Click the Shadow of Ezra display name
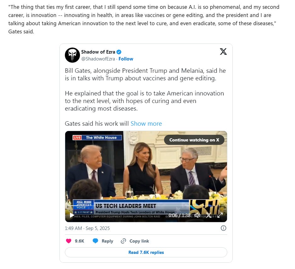 pyautogui.click(x=98, y=52)
